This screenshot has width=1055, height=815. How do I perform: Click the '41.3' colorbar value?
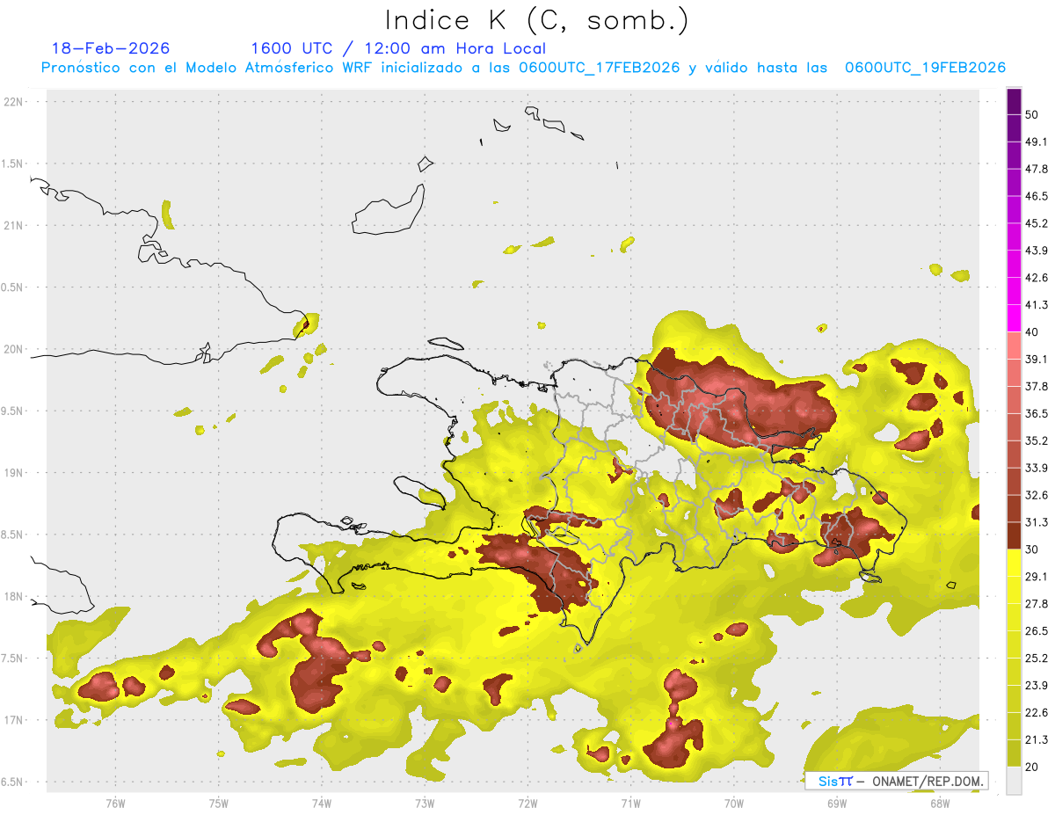pos(1037,305)
